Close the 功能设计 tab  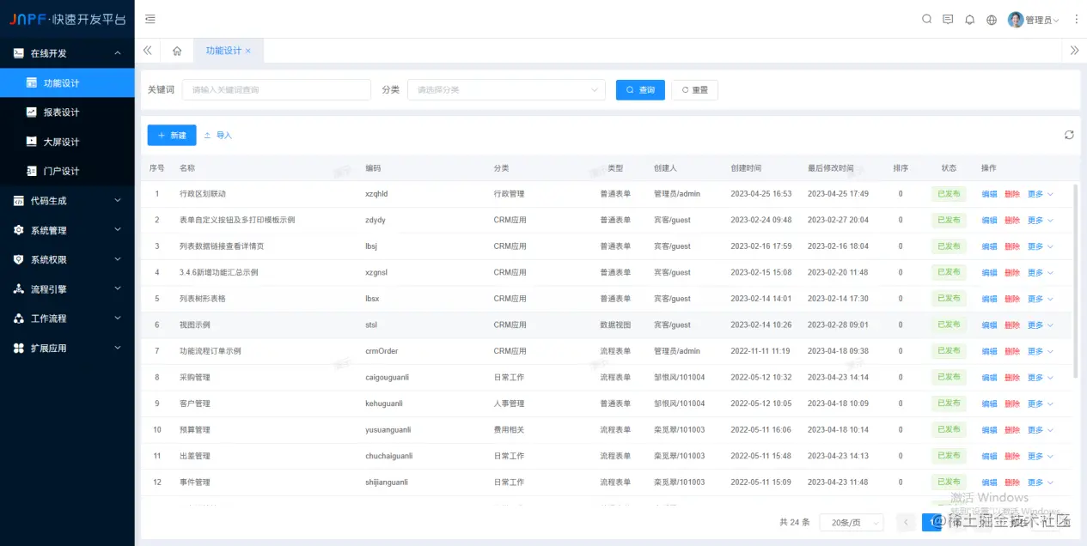tap(248, 51)
